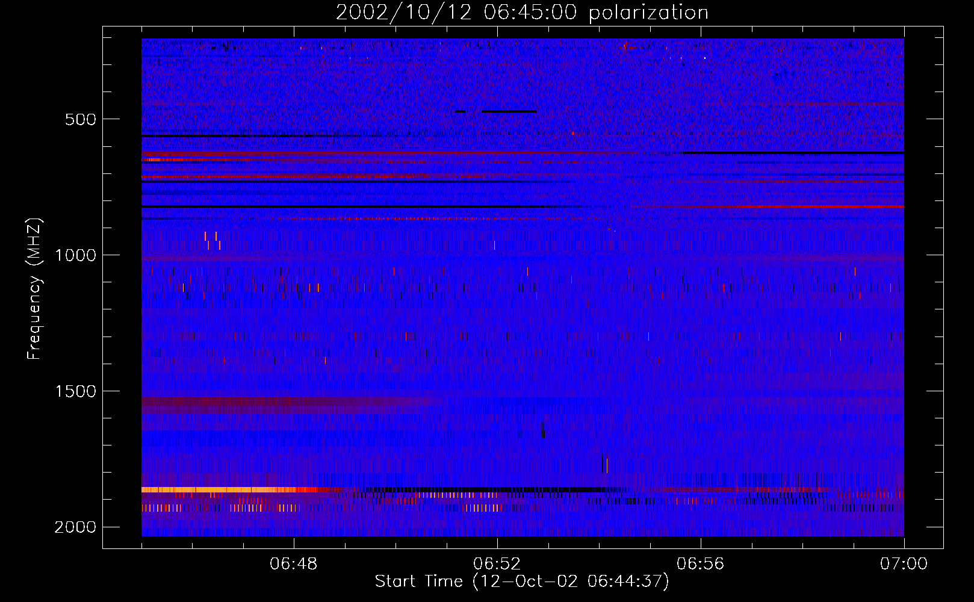Click the 06:48 time axis label
The image size is (974, 602).
[294, 564]
